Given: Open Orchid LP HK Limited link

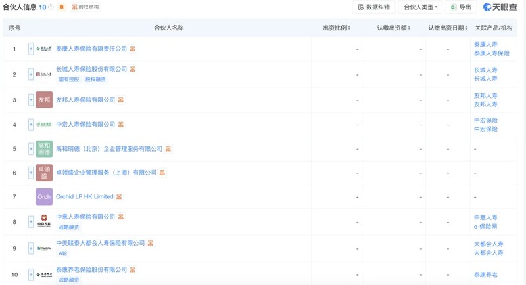Looking at the screenshot, I should [85, 196].
